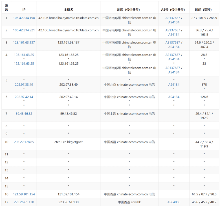Open IP link 106.42.234.221

tap(24, 30)
